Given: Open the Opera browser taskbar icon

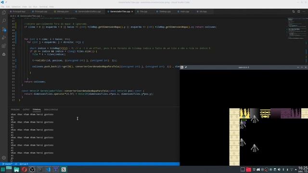Looking at the screenshot, I should coord(25,170).
